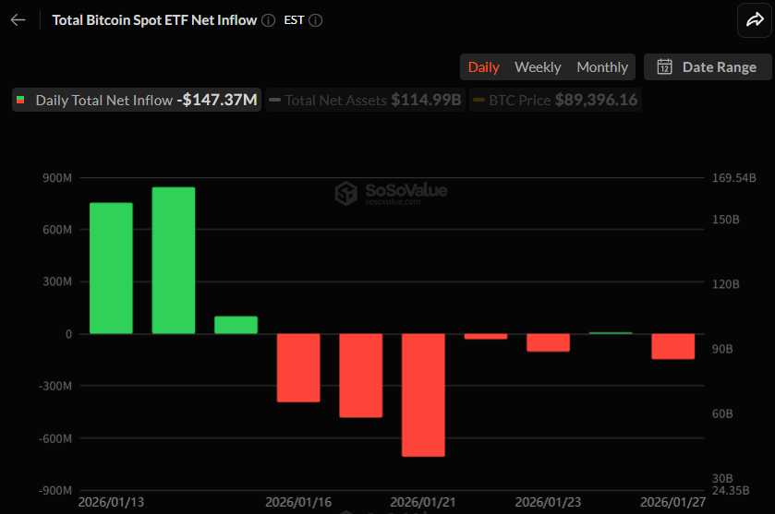Toggle Total Net Assets series visibility
The height and width of the screenshot is (514, 775).
[x=365, y=100]
